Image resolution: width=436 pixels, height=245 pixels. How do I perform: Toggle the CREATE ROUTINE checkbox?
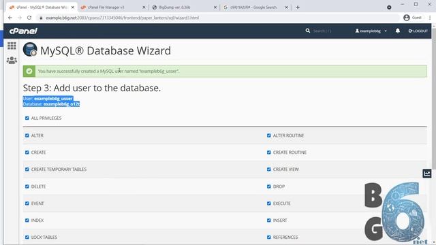tap(269, 152)
